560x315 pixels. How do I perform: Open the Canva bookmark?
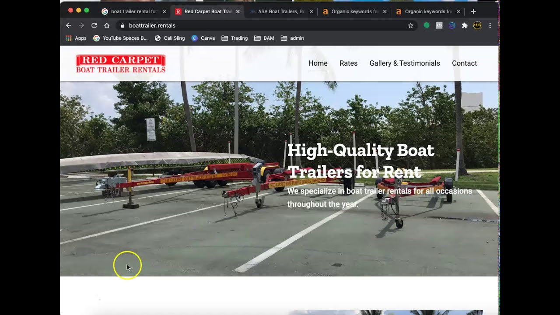[x=203, y=38]
